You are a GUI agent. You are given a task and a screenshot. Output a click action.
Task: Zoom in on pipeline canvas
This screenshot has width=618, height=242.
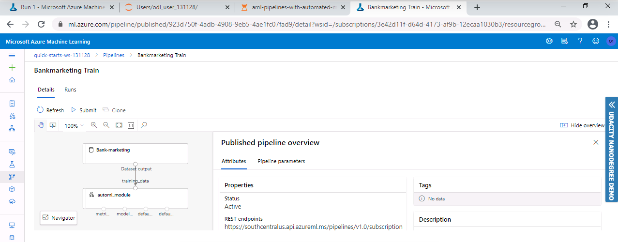94,125
